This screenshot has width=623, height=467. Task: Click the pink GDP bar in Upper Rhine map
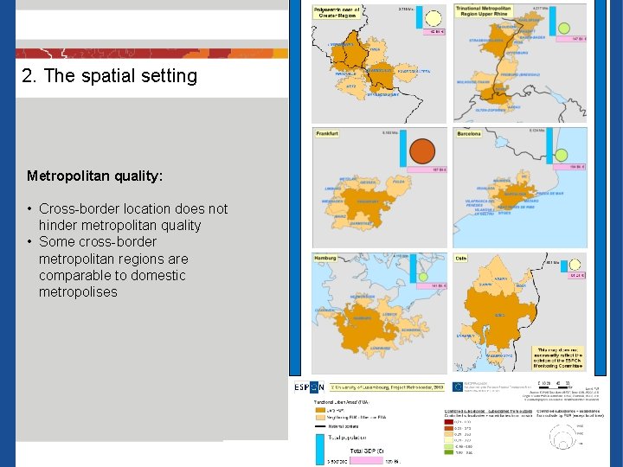coord(571,39)
